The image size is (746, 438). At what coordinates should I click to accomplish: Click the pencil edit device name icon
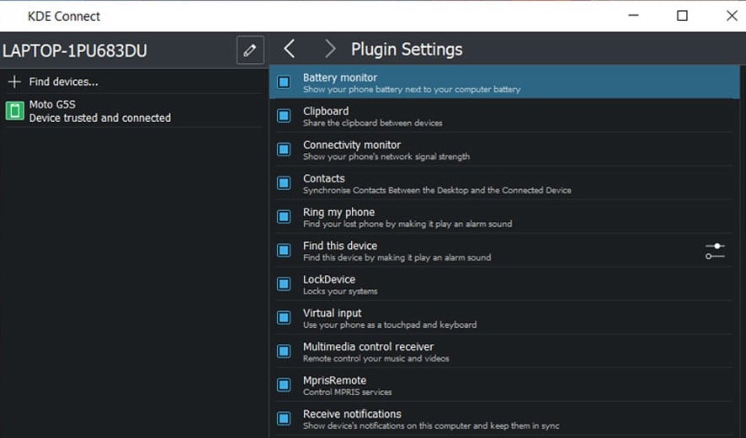pyautogui.click(x=250, y=50)
